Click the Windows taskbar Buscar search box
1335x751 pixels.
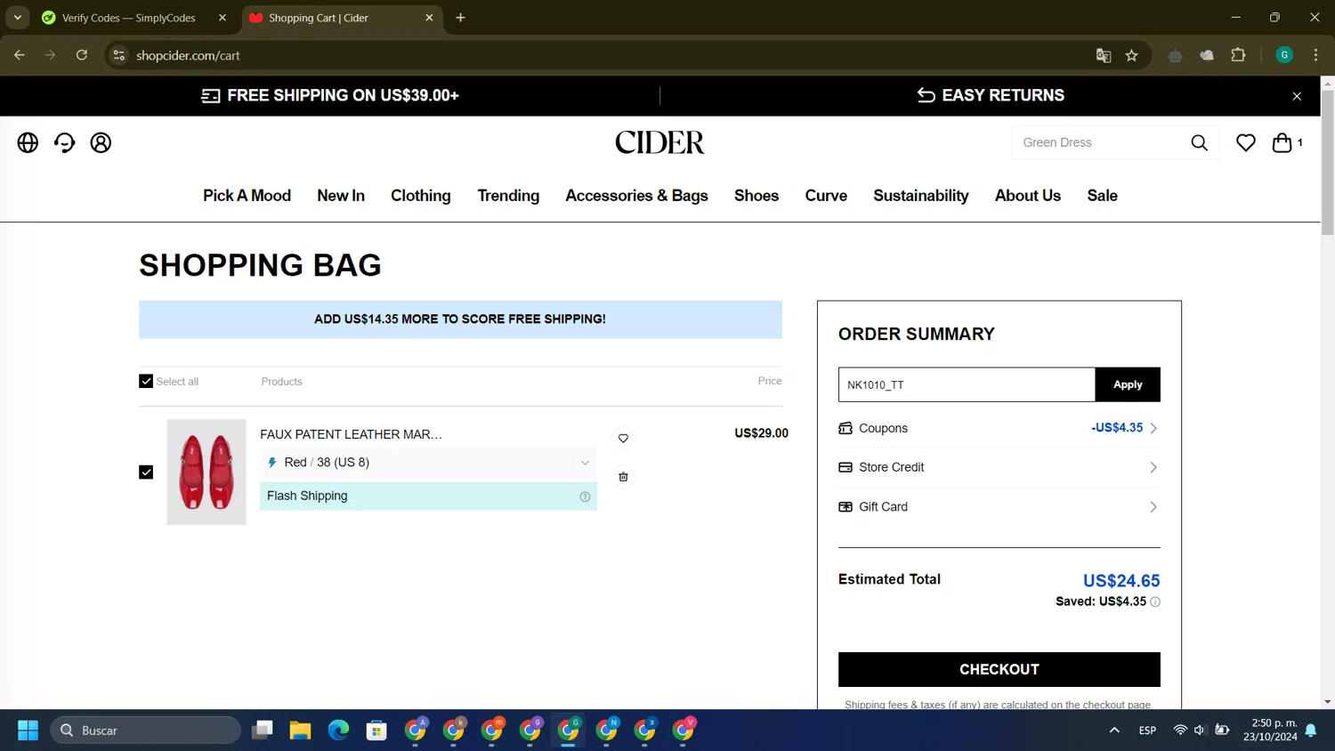(x=146, y=731)
